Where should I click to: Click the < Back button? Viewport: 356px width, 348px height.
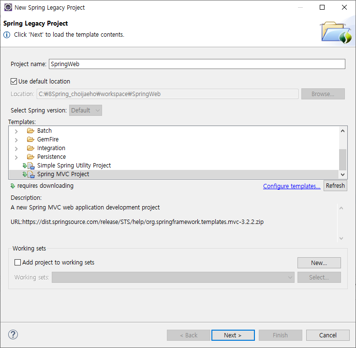click(189, 335)
